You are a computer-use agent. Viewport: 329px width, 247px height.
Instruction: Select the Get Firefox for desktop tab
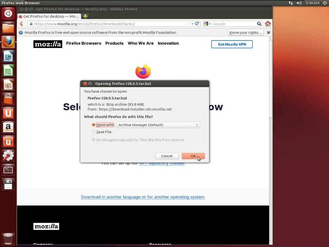[x=49, y=16]
